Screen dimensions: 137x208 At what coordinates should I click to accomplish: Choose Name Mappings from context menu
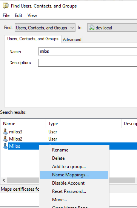pyautogui.click(x=74, y=175)
